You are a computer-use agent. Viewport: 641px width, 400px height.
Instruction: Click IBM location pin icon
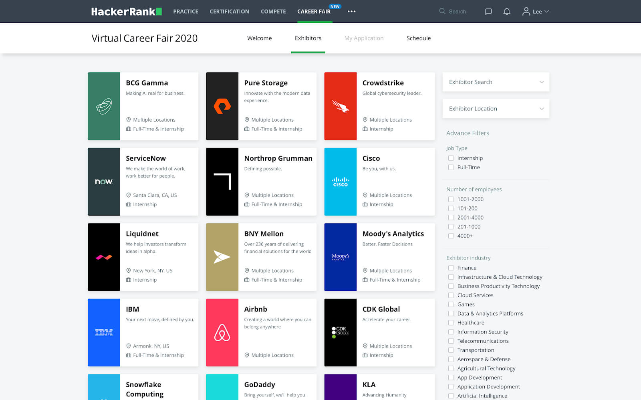coord(129,346)
